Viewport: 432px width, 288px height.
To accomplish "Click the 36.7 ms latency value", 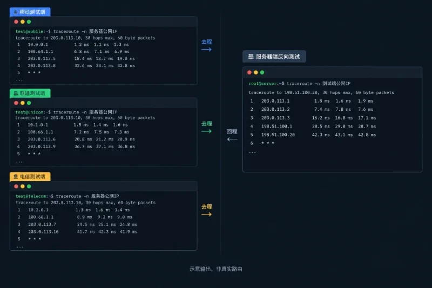I will point(83,146).
